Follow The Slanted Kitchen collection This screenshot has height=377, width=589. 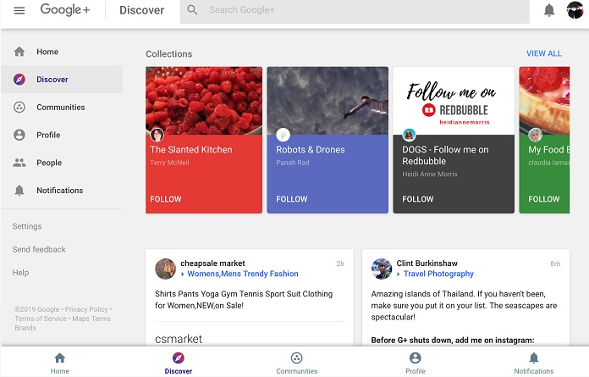(x=166, y=199)
